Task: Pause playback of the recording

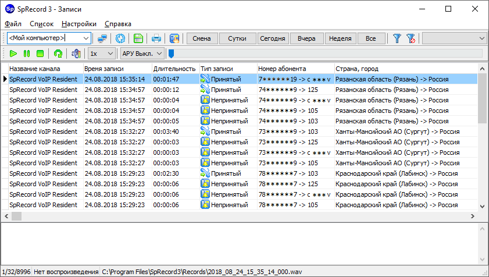Action: [27, 54]
